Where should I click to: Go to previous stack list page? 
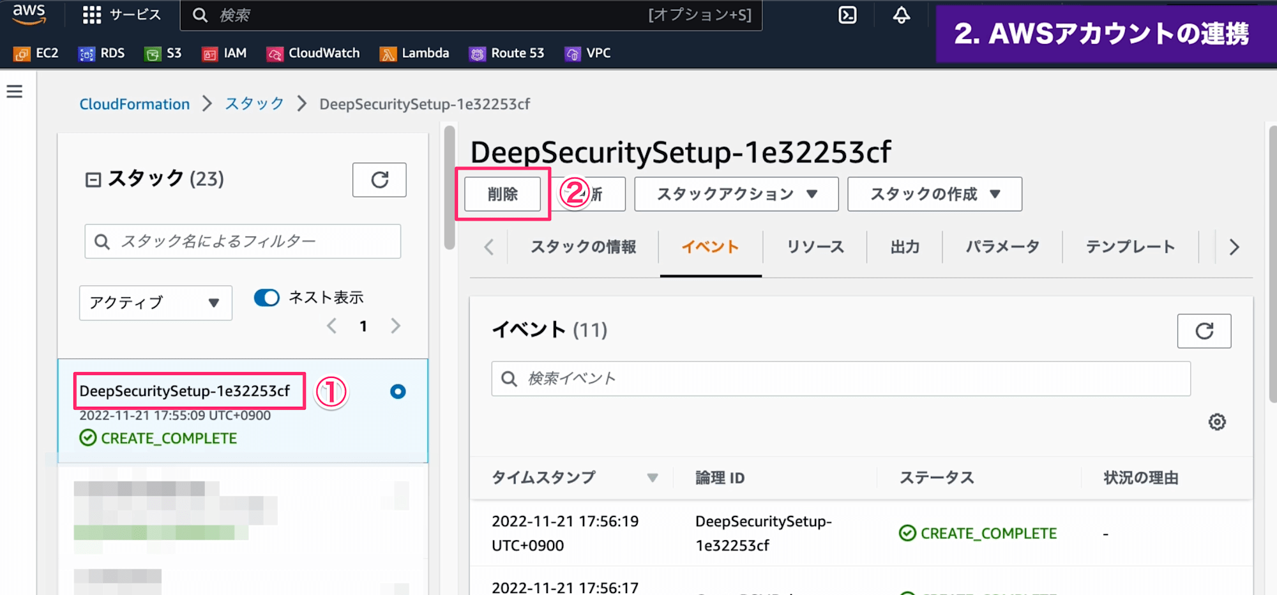pyautogui.click(x=332, y=326)
